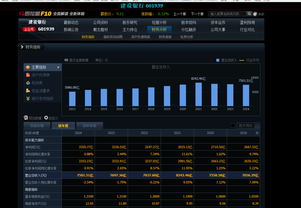Image resolution: width=301 pixels, height=208 pixels.
Task: Click the 同花顺 F10 logo
Action: 35,14
